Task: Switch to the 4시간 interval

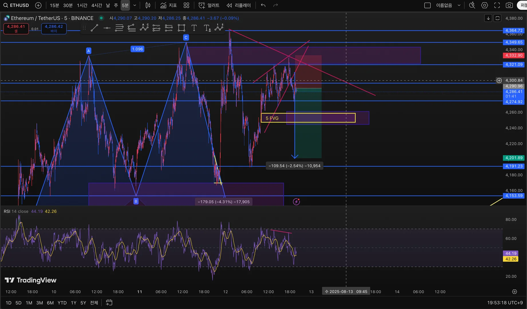Action: [96, 5]
